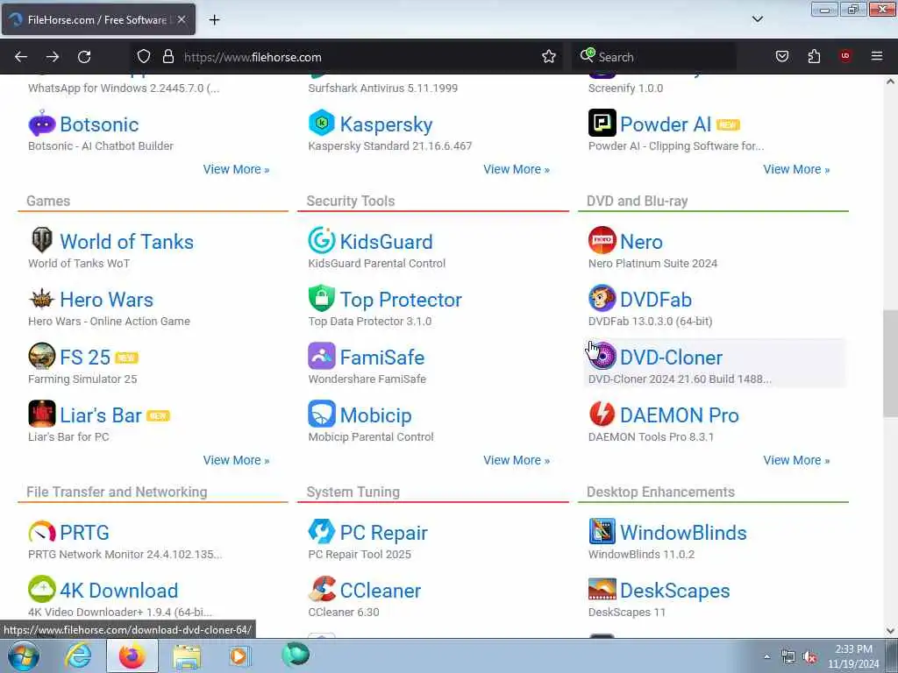Open the Kaspersky shield icon
The width and height of the screenshot is (898, 673).
pos(322,123)
